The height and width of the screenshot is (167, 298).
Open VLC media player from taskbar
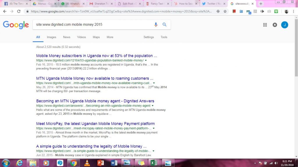coord(87,163)
